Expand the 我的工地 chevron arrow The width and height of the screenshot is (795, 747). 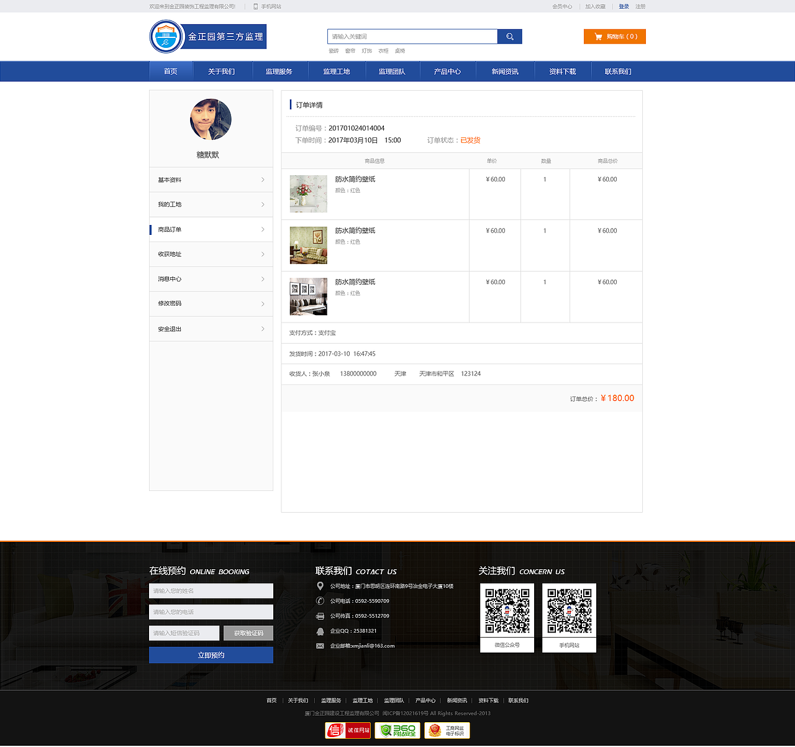(263, 204)
